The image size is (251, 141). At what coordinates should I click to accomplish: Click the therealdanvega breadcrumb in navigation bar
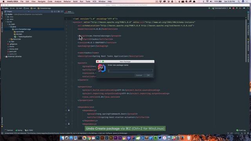point(44,8)
